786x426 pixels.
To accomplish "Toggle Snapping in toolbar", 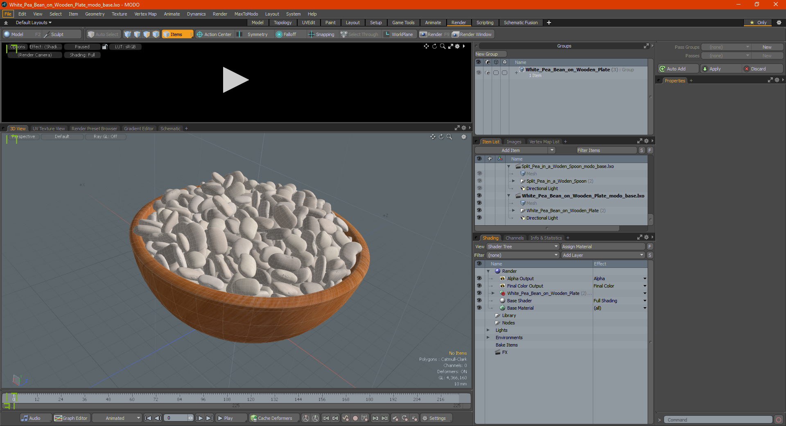I will pos(321,34).
